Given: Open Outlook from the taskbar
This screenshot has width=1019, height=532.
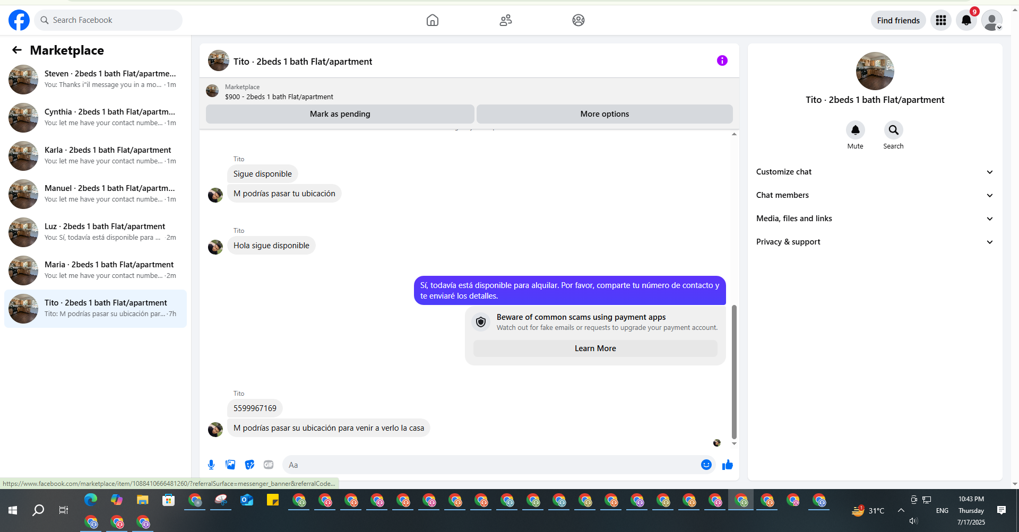Looking at the screenshot, I should pos(247,500).
